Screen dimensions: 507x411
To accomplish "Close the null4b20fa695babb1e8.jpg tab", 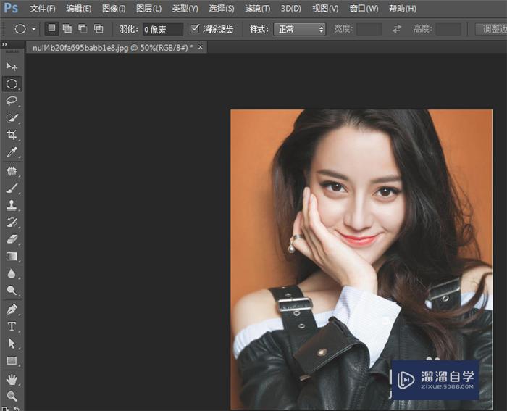I will (201, 47).
